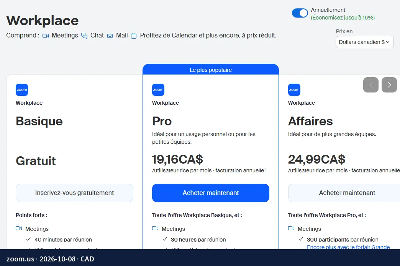
Task: Click the Zoom logo on Affaires card
Action: pyautogui.click(x=294, y=90)
